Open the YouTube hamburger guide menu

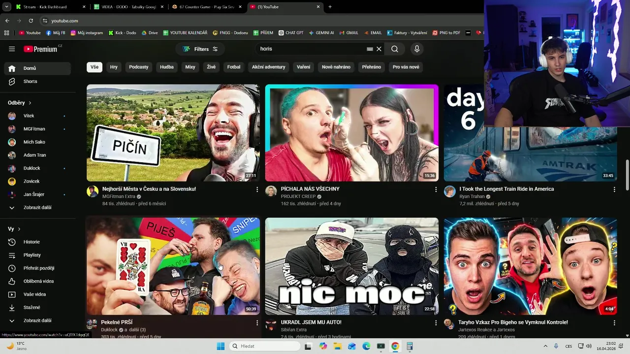(12, 49)
